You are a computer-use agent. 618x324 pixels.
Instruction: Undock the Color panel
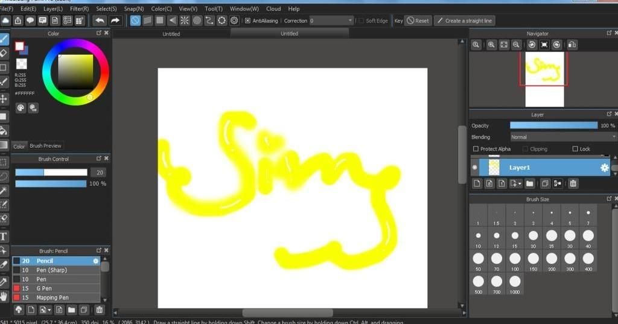(99, 33)
